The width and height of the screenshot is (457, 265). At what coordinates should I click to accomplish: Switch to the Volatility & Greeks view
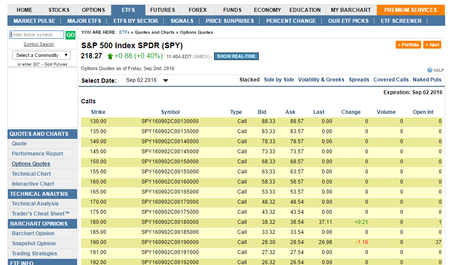[x=321, y=80]
